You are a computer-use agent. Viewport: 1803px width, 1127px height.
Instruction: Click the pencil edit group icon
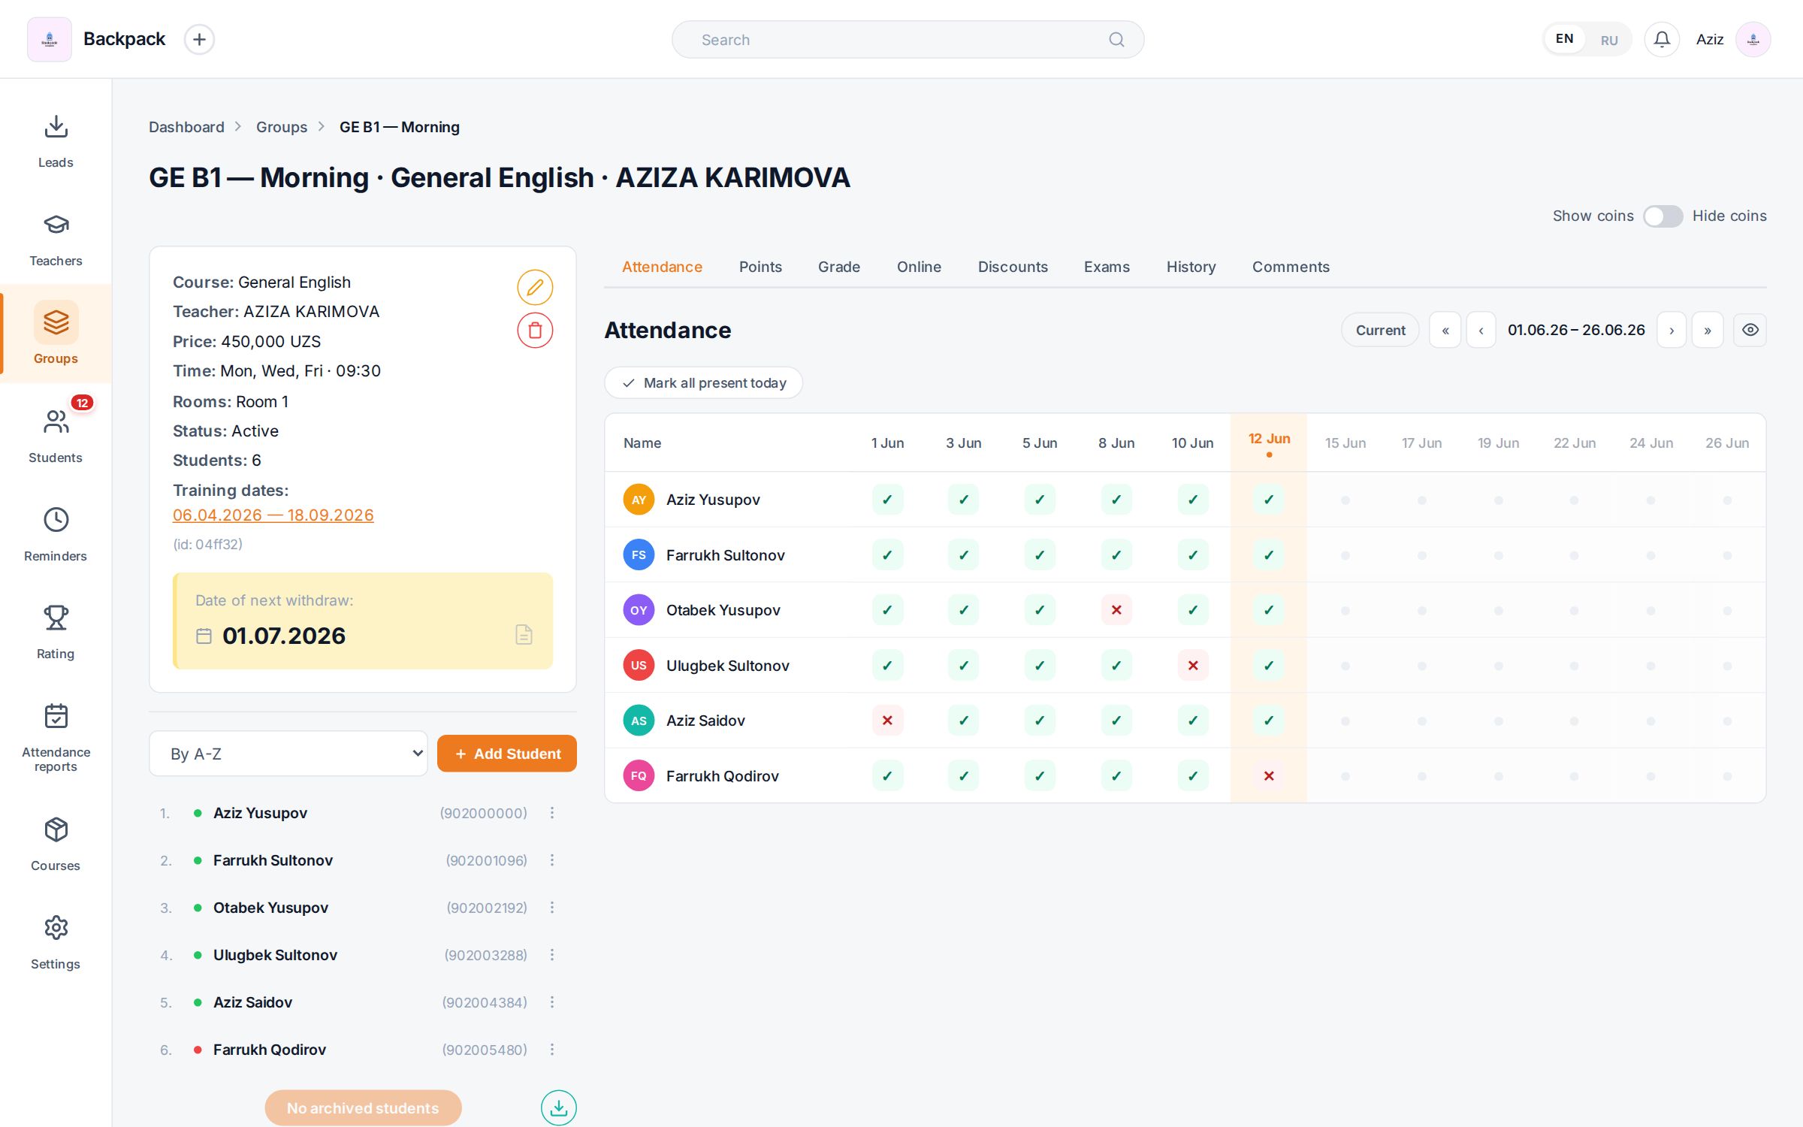click(535, 287)
